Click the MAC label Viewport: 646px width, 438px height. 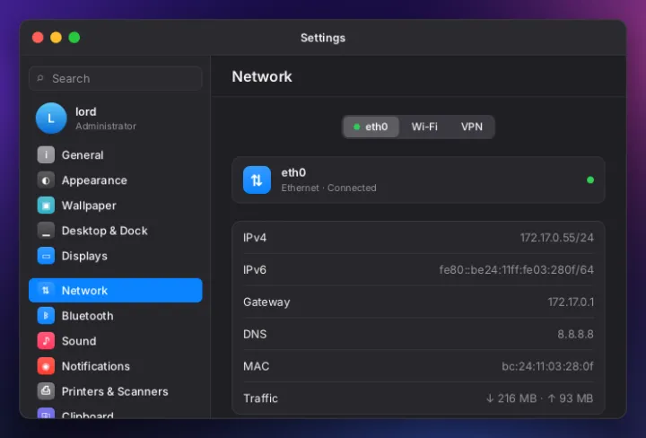257,366
